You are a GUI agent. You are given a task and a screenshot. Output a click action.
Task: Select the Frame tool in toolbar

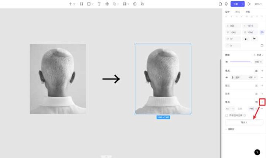point(81,4)
